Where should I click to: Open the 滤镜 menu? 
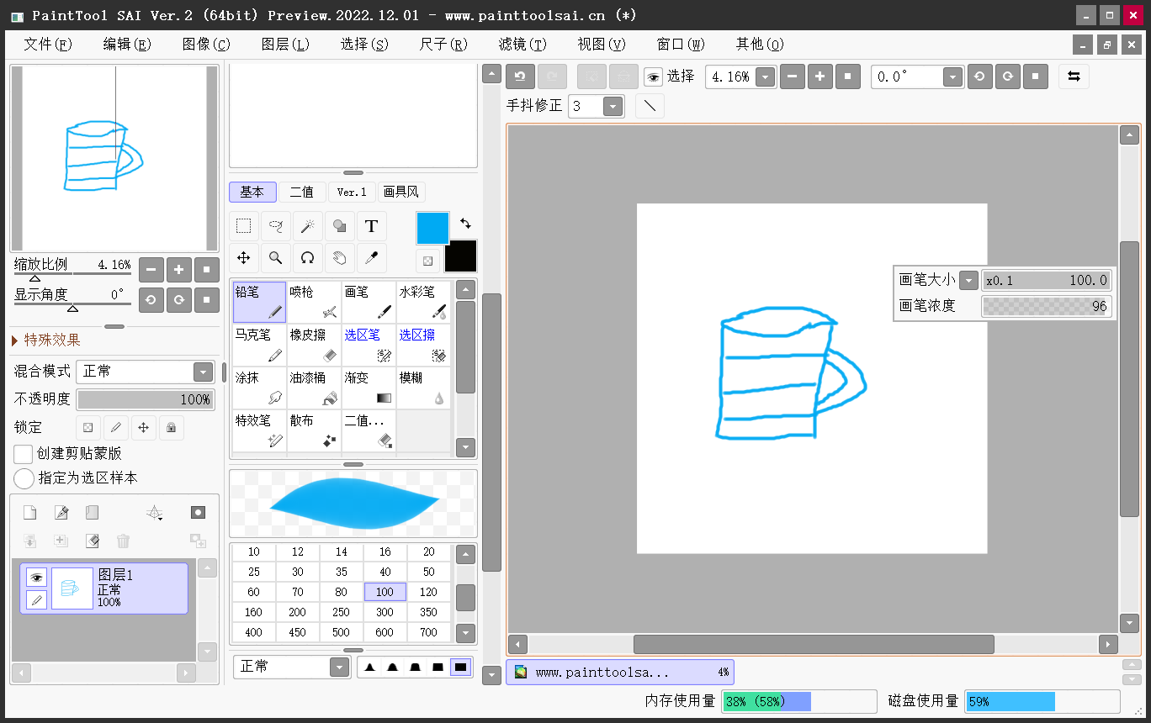(522, 45)
